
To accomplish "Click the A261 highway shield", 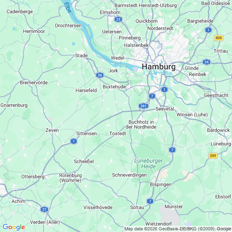I will click(143, 106).
